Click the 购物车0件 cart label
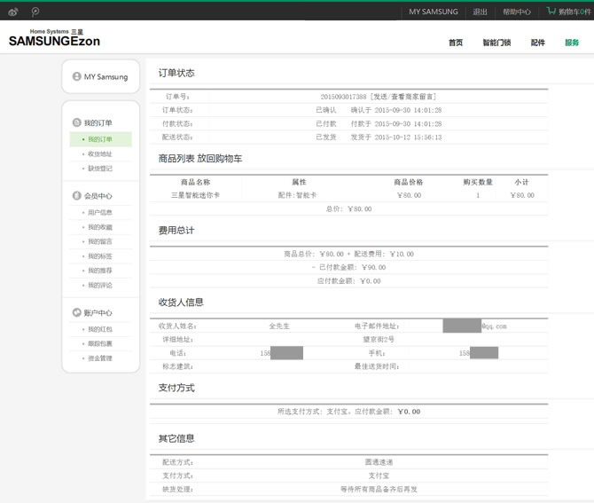This screenshot has height=503, width=594. [574, 12]
